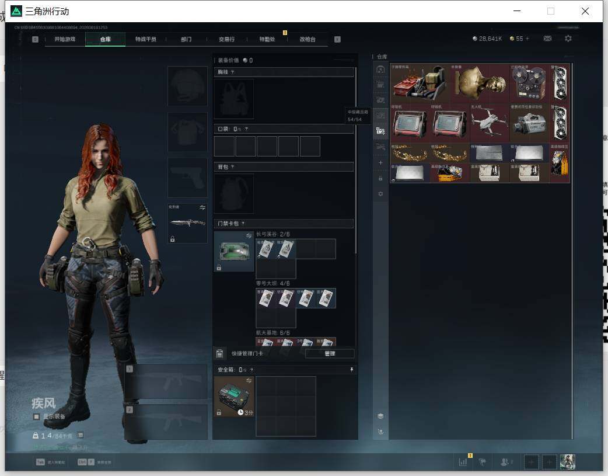Click the 安全箱 help question mark
608x476 pixels.
251,370
